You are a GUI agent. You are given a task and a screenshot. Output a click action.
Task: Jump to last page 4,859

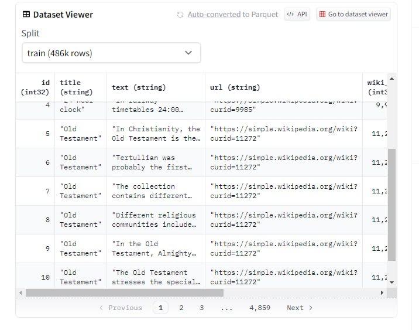coord(259,308)
